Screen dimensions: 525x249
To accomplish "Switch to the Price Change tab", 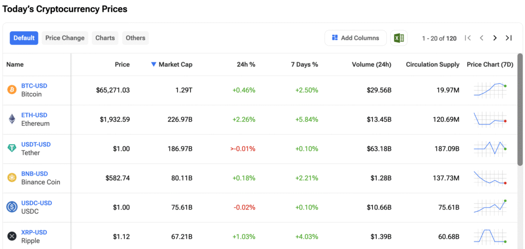I will 65,38.
